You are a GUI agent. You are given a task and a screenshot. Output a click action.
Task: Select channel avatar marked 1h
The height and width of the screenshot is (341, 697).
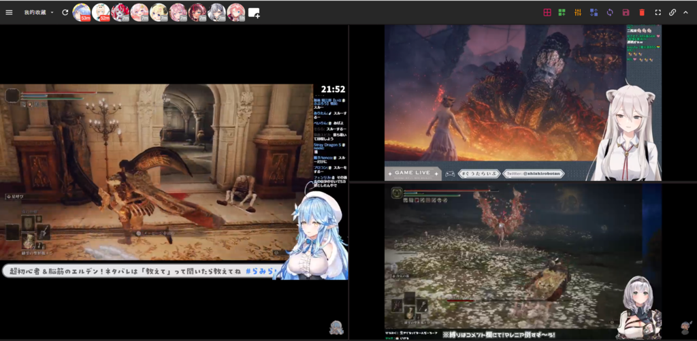(236, 12)
